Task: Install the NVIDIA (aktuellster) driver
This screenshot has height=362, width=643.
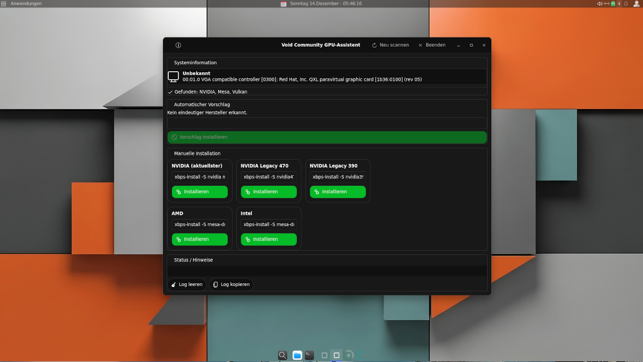Action: coord(199,192)
